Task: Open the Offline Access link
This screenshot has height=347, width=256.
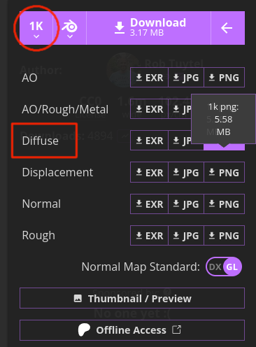Action: pos(132,330)
